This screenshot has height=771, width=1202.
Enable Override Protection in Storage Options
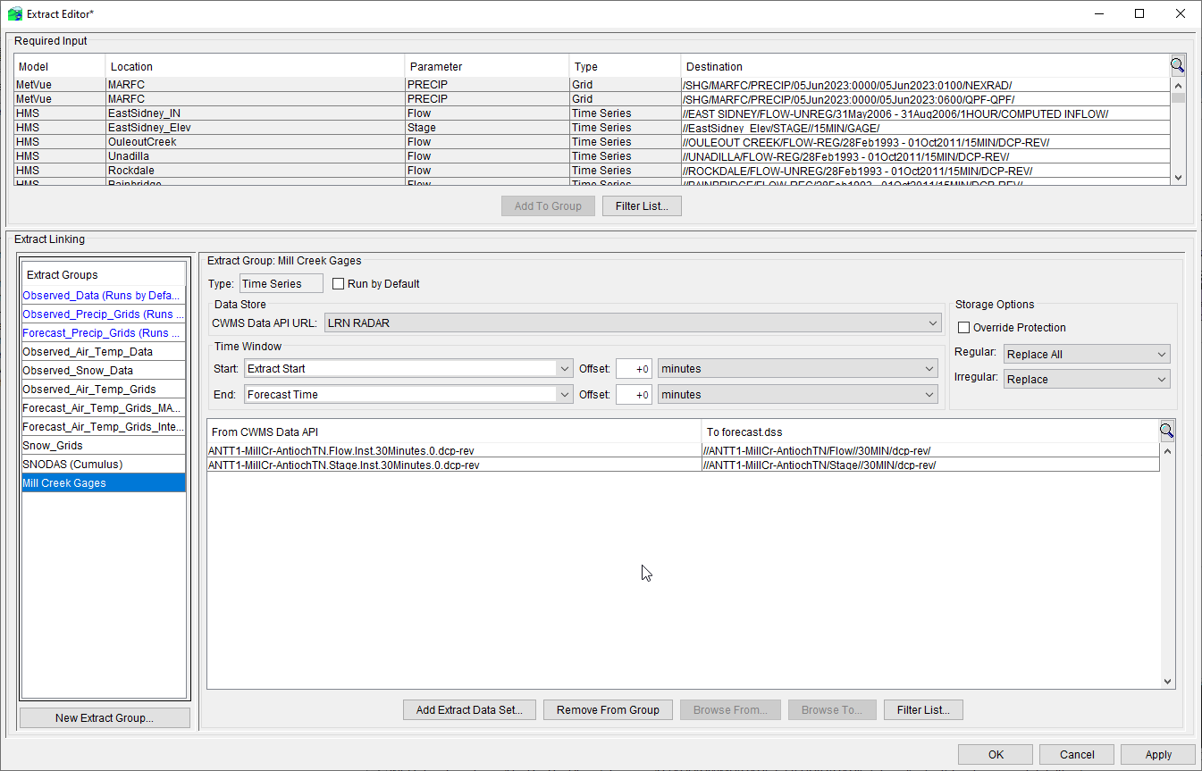point(963,327)
